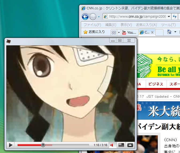The image size is (180, 153).
Task: Open the バイデン副大統領 article headline
Action: tap(159, 127)
